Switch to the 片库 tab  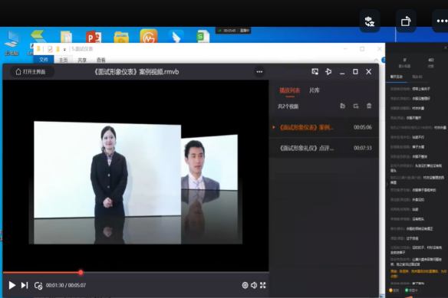click(x=315, y=90)
